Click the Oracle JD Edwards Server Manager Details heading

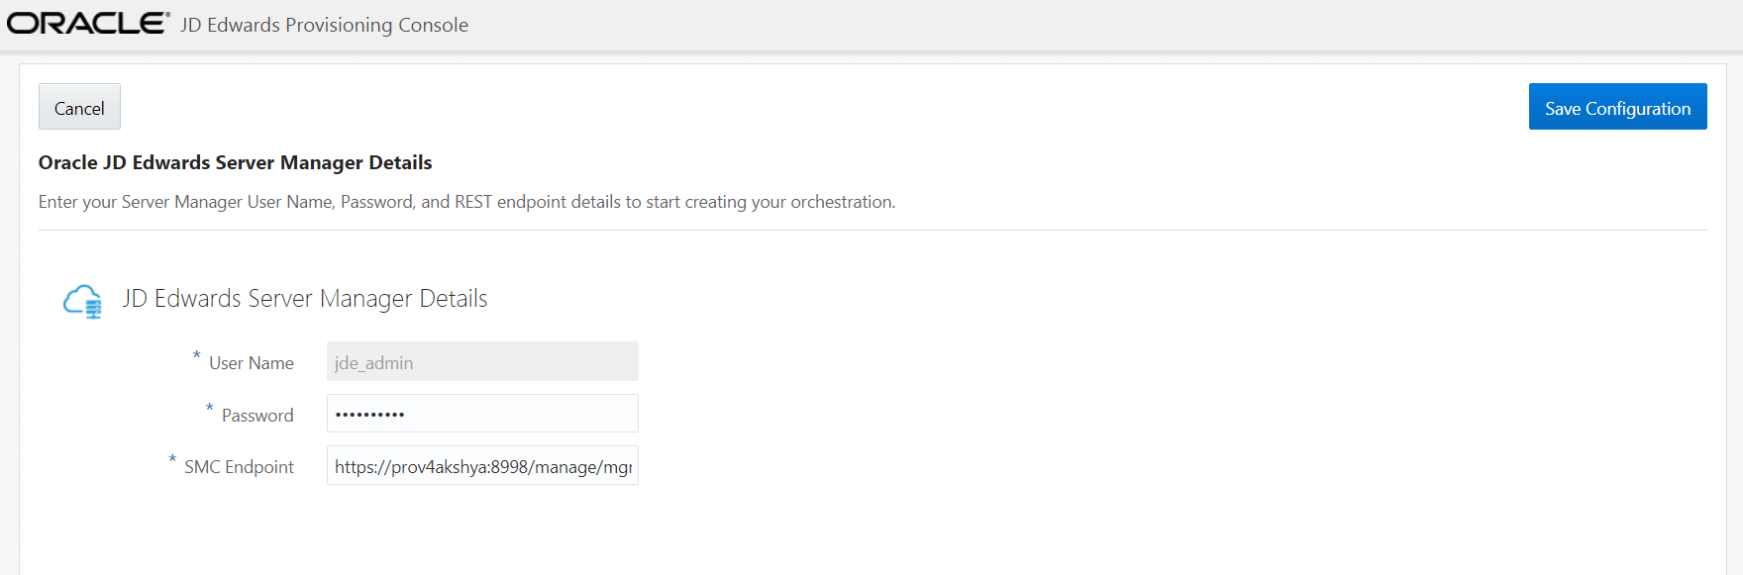pyautogui.click(x=234, y=162)
